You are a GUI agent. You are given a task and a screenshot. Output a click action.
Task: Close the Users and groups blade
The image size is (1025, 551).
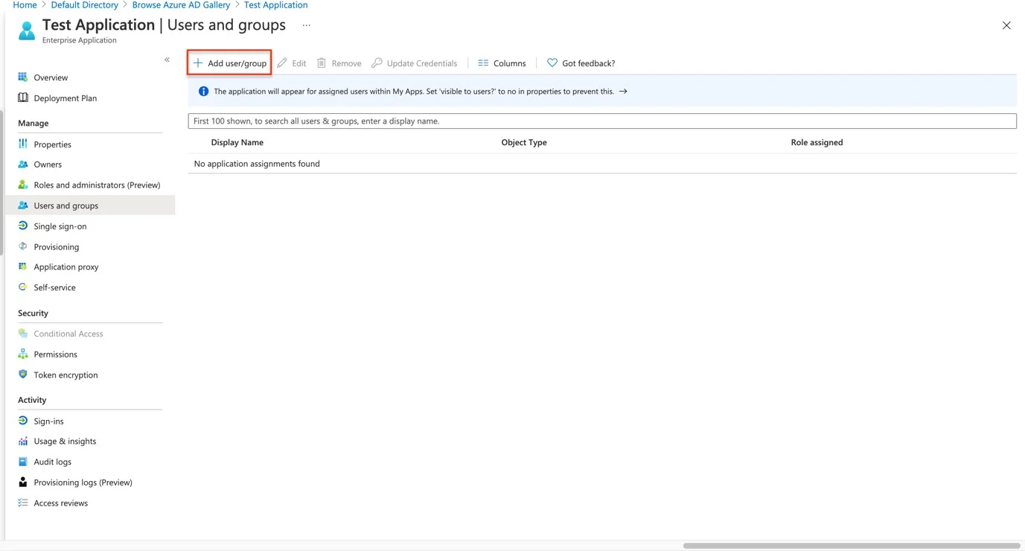click(x=1006, y=25)
